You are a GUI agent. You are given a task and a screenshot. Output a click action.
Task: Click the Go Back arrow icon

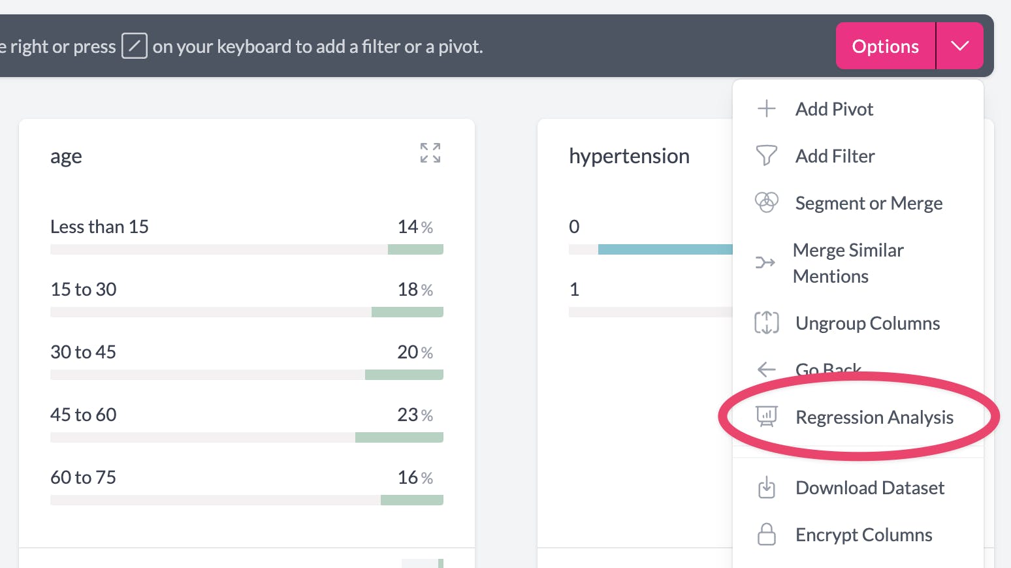[766, 370]
